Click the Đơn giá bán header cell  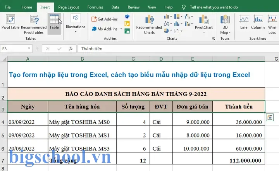click(x=192, y=107)
